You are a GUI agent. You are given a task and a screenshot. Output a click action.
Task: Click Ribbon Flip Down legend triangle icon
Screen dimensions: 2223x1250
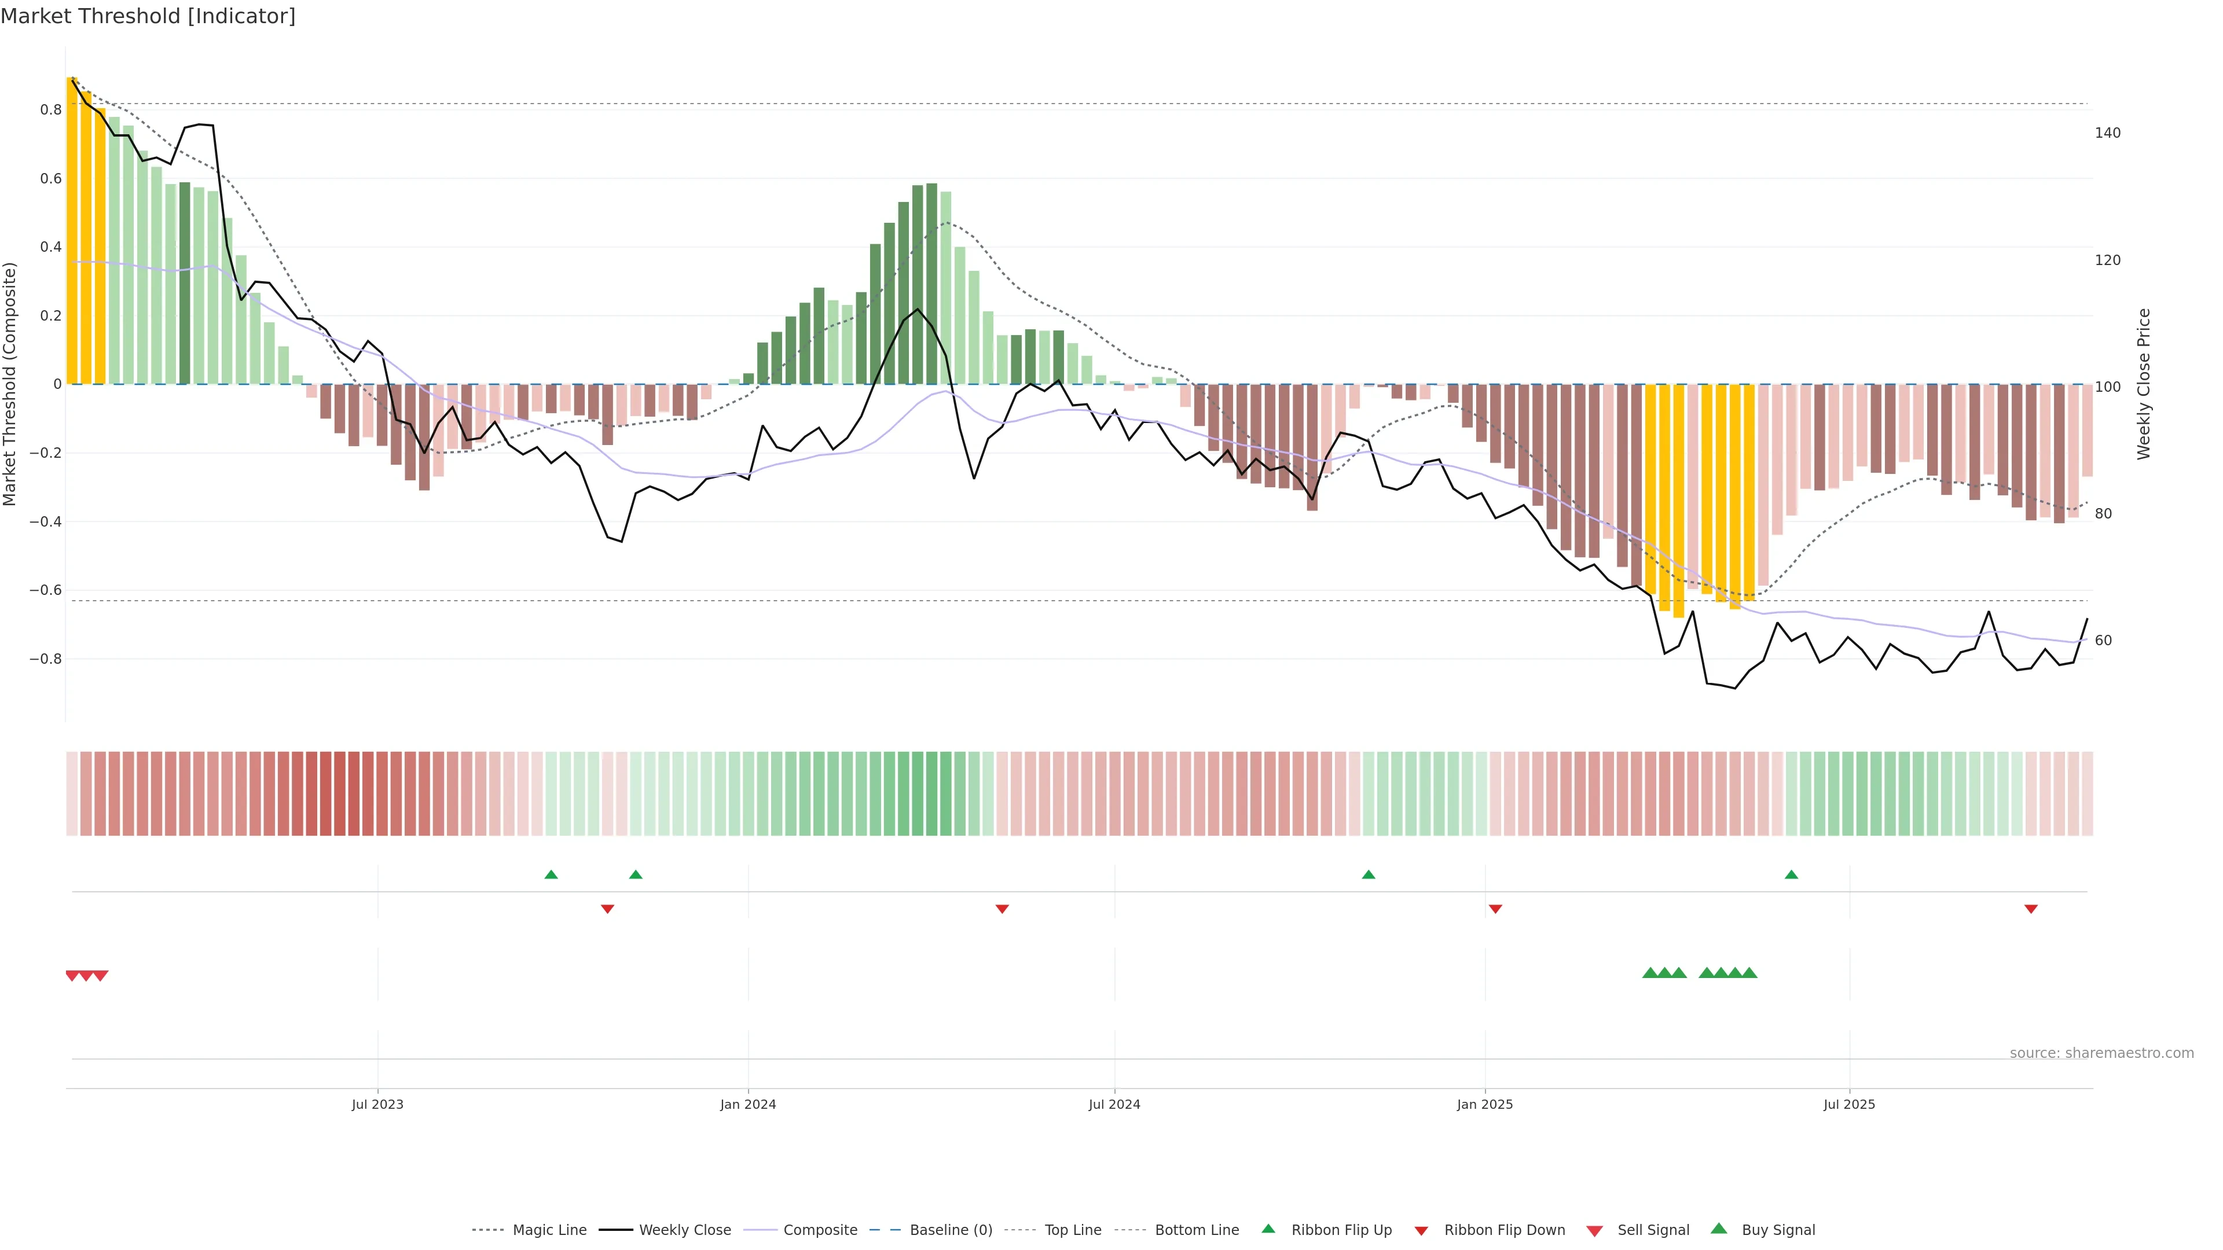[1421, 1231]
